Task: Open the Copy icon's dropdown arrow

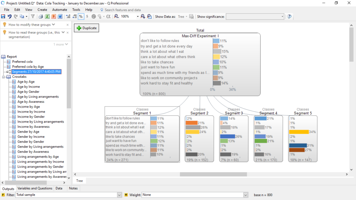Action: (26, 17)
